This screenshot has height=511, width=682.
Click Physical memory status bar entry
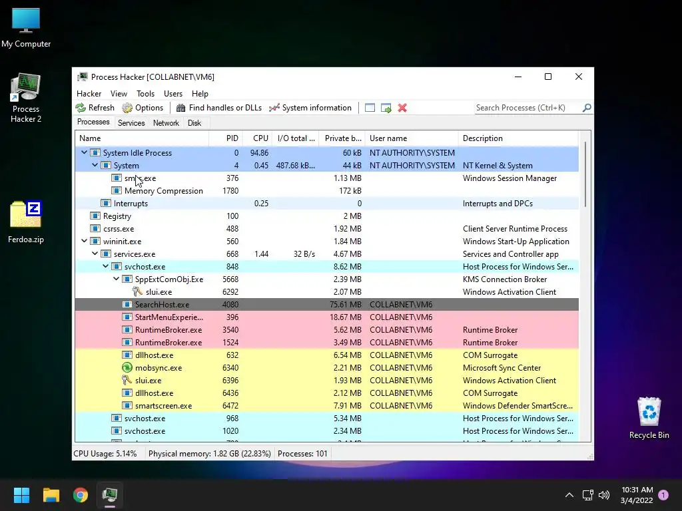pyautogui.click(x=209, y=454)
